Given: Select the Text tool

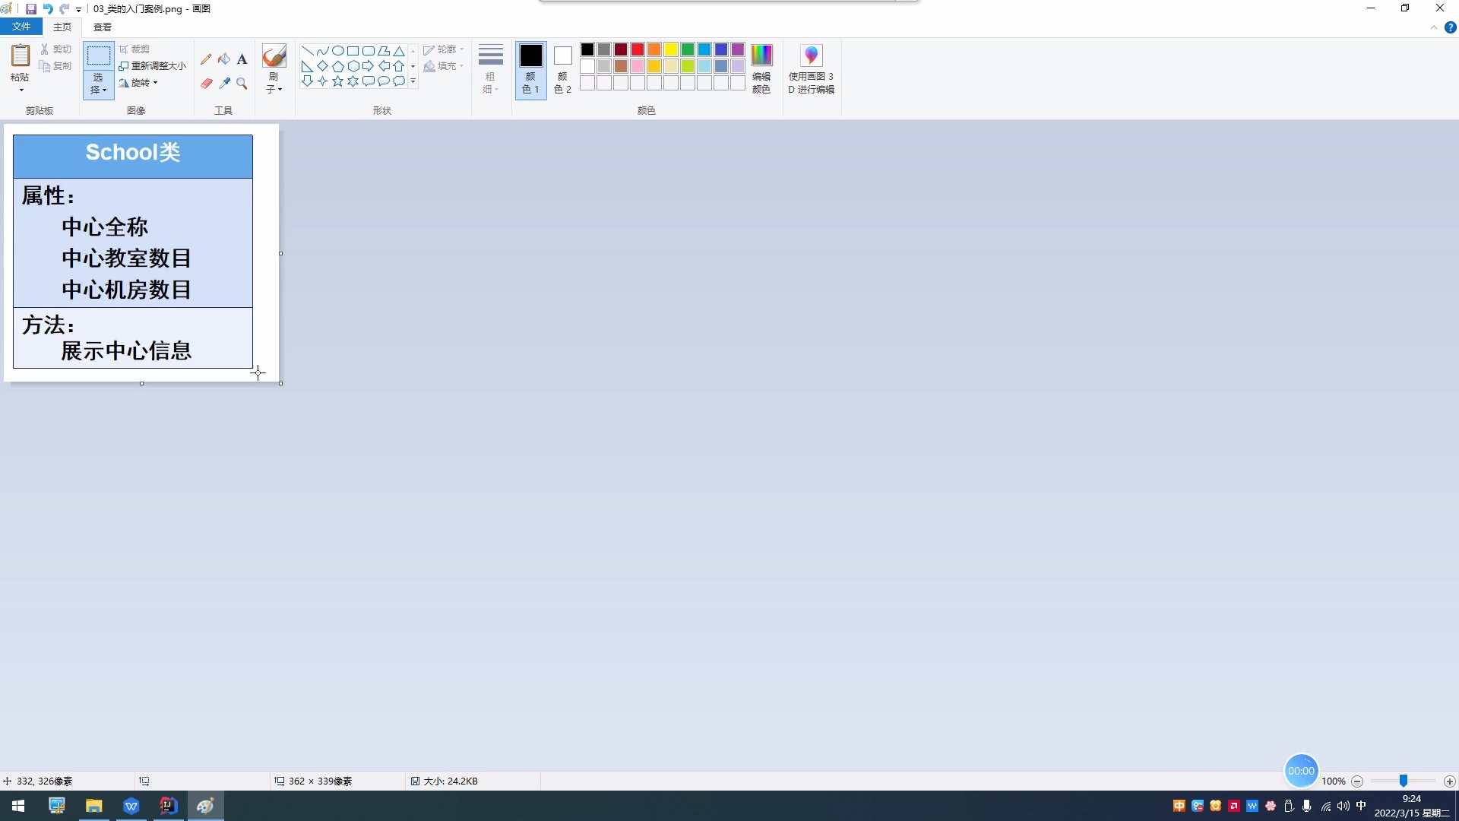Looking at the screenshot, I should point(242,59).
